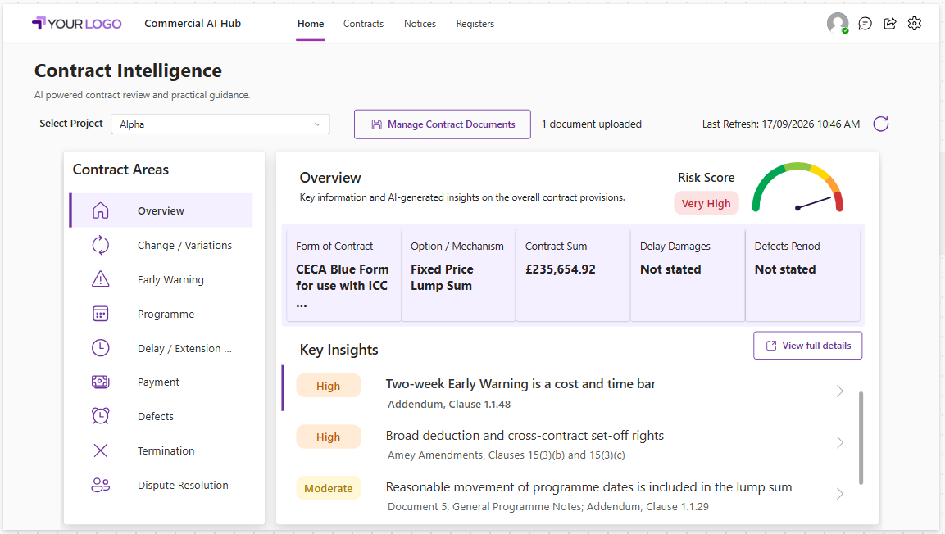
Task: Select Delay / Extension contract area
Action: click(x=161, y=348)
